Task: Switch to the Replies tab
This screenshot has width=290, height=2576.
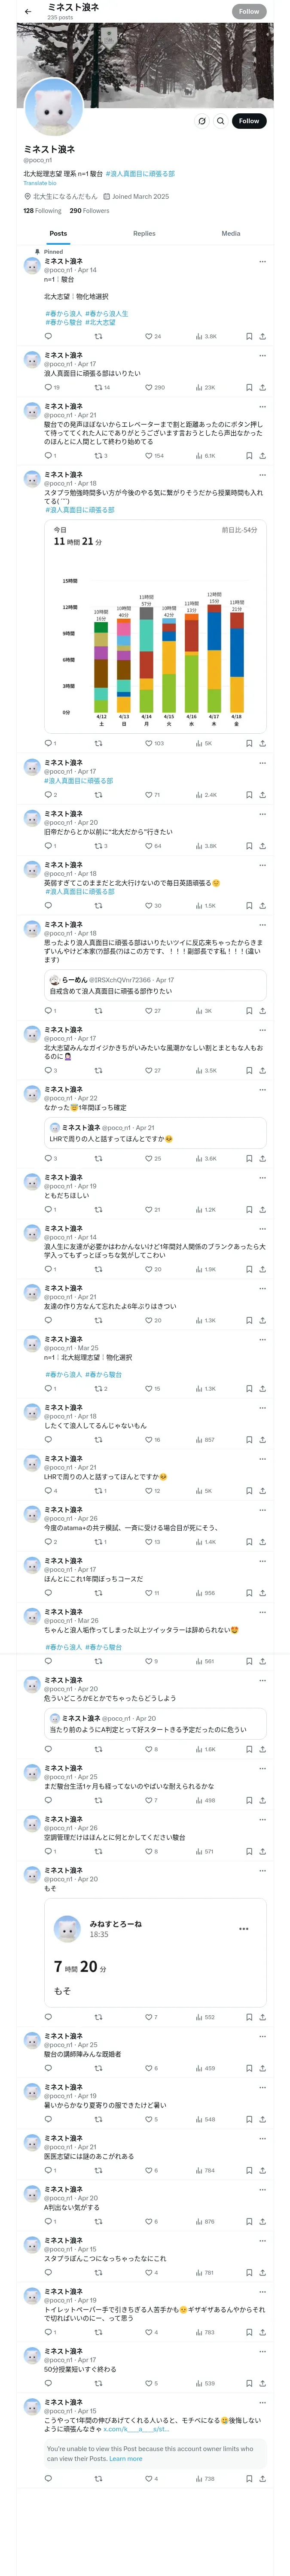Action: (x=144, y=233)
